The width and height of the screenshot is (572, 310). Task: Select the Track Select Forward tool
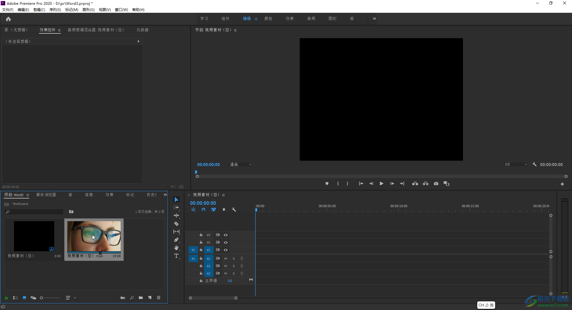176,207
